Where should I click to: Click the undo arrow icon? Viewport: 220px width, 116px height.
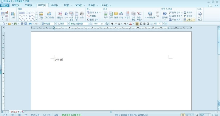(30, 24)
